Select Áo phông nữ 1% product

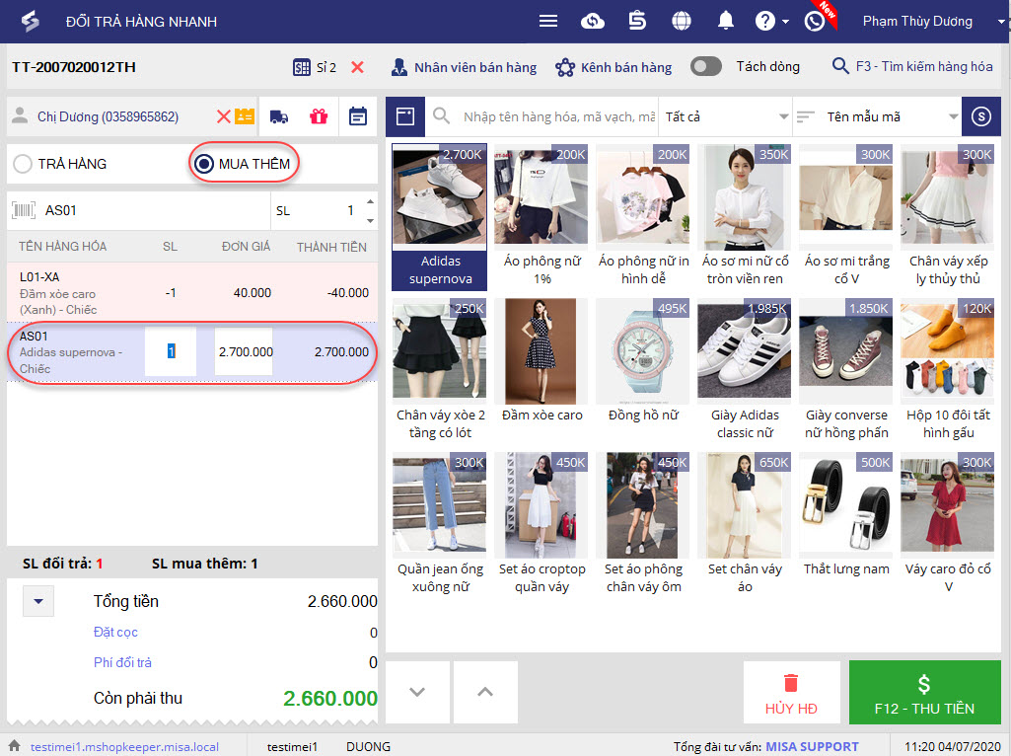542,217
